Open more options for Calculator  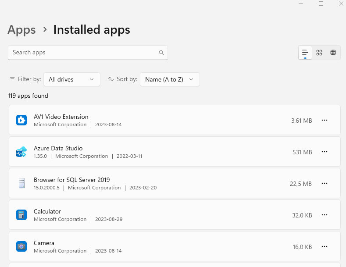click(x=325, y=215)
